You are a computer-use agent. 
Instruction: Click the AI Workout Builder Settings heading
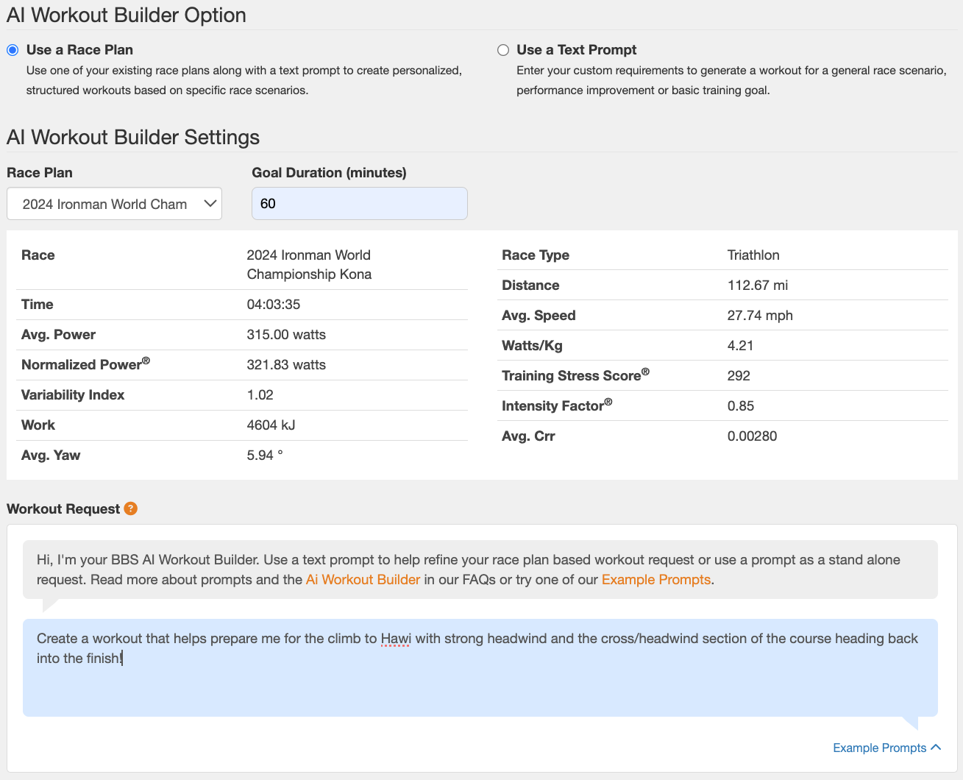pyautogui.click(x=133, y=138)
